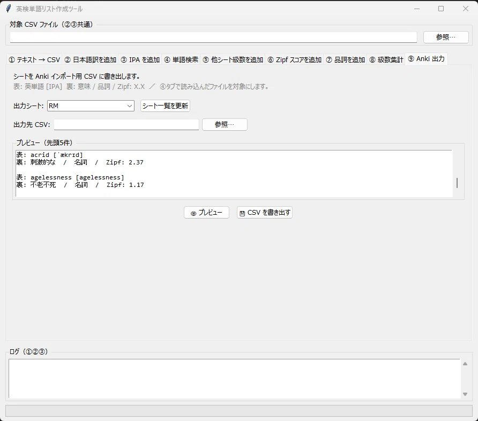
Task: Show the 品詞を追加 tab
Action: coord(346,59)
